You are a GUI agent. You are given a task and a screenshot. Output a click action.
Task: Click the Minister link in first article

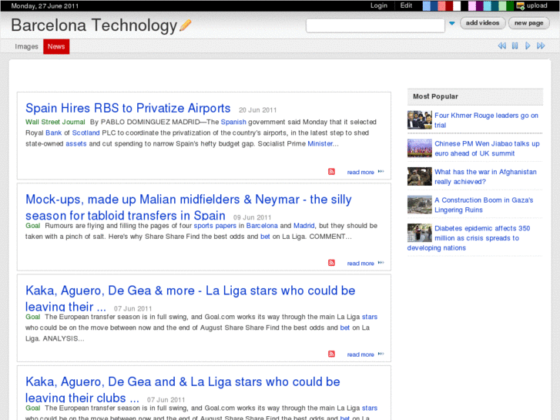320,143
